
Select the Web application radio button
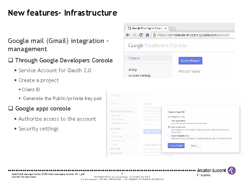tap(169, 121)
